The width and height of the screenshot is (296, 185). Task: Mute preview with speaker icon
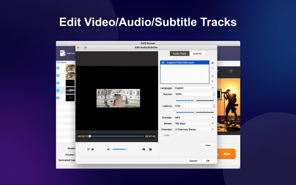click(x=108, y=149)
